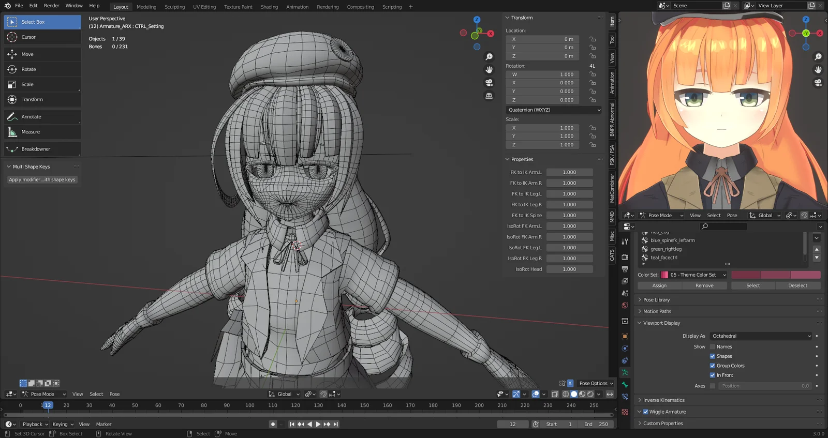Switch to the Shading workspace tab

point(269,7)
